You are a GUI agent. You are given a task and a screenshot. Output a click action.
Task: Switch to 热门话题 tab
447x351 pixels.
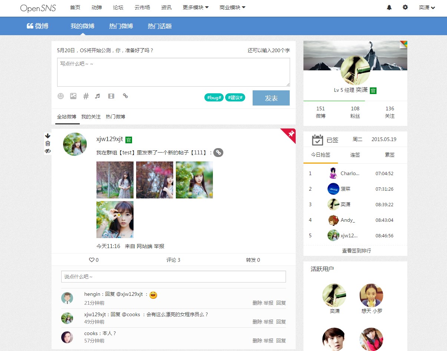coord(160,26)
